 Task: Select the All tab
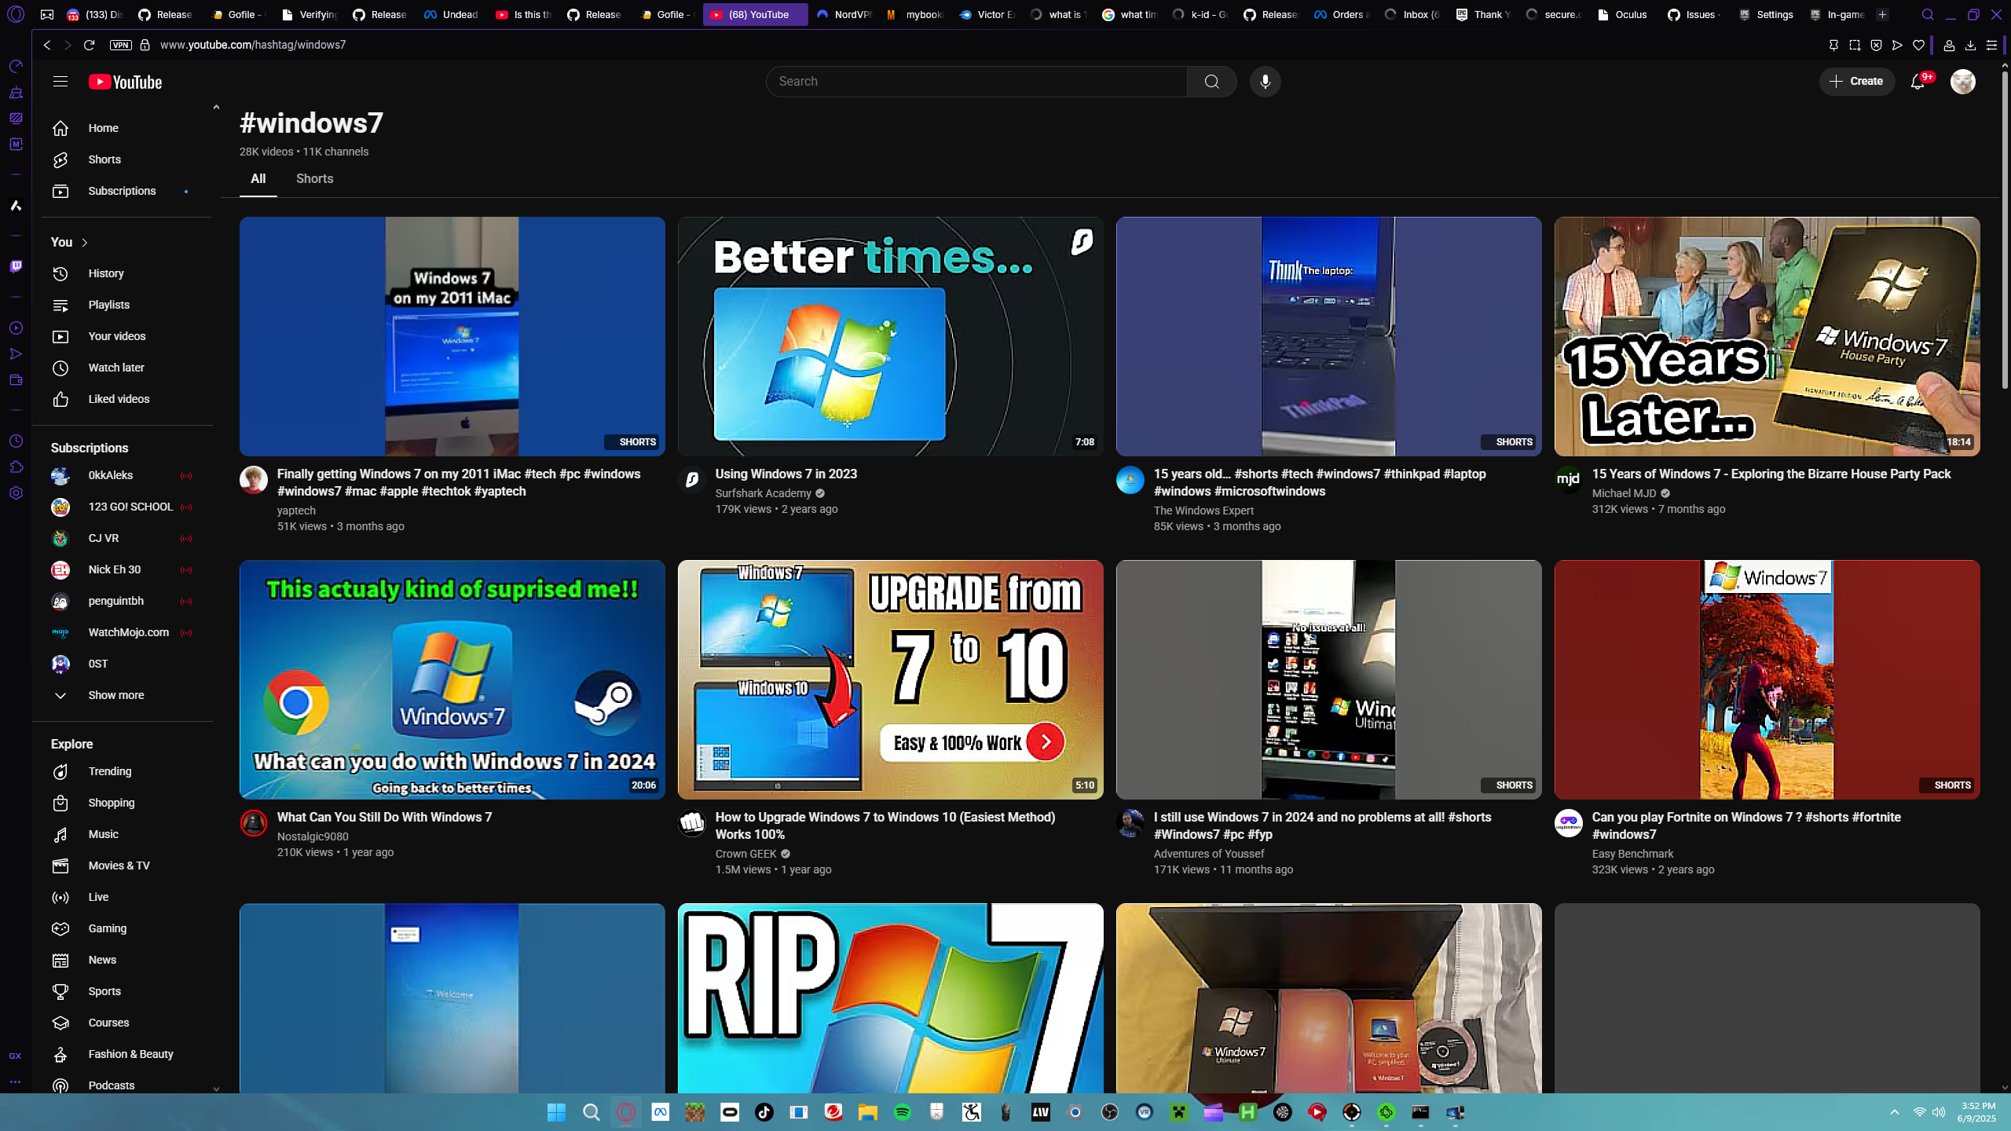click(x=258, y=179)
